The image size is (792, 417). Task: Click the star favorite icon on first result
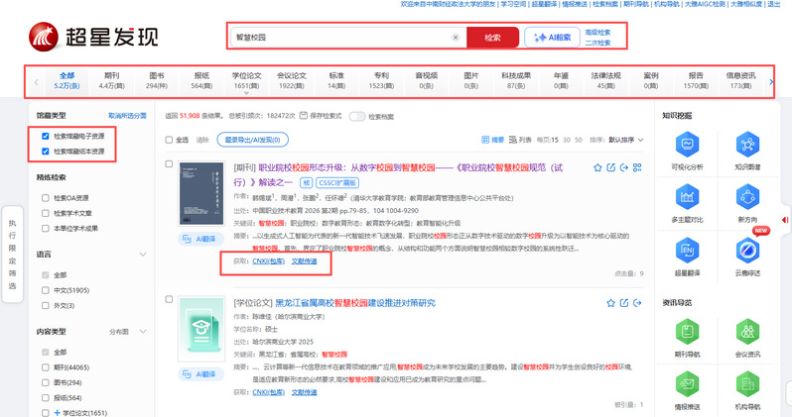596,167
